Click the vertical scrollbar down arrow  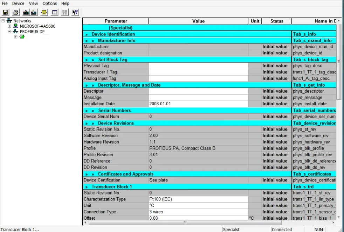point(339,217)
